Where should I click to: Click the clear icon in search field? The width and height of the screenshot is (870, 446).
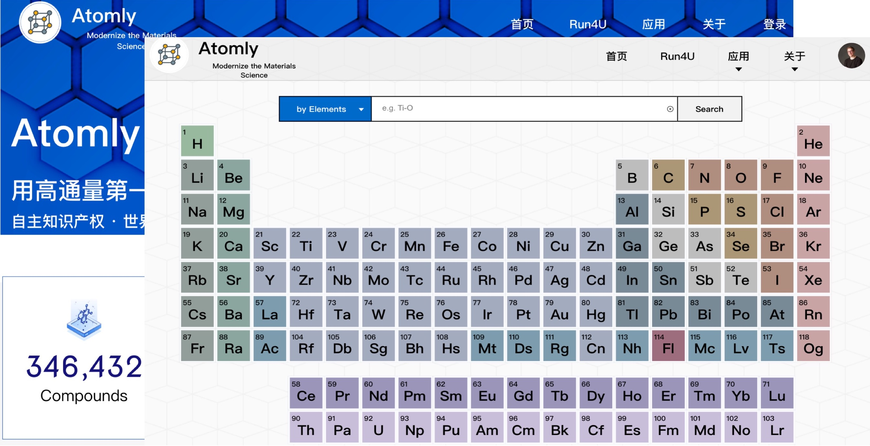click(670, 109)
